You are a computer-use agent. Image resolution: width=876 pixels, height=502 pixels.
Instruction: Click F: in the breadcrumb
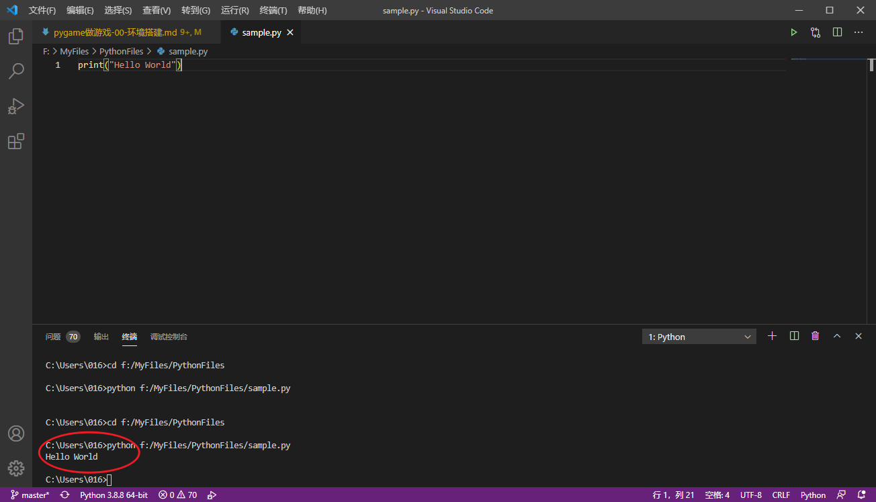(46, 51)
